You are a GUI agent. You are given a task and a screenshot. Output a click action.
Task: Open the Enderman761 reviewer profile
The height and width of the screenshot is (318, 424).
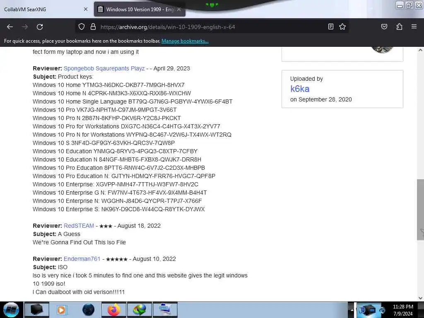[82, 259]
